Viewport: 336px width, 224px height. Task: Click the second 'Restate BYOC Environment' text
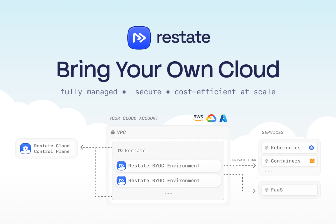pos(164,181)
